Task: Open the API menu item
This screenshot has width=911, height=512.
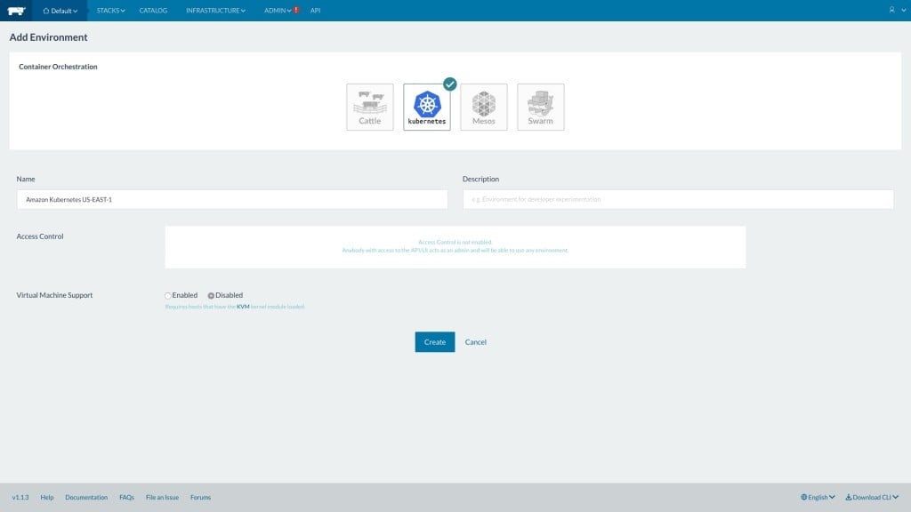Action: coord(315,11)
